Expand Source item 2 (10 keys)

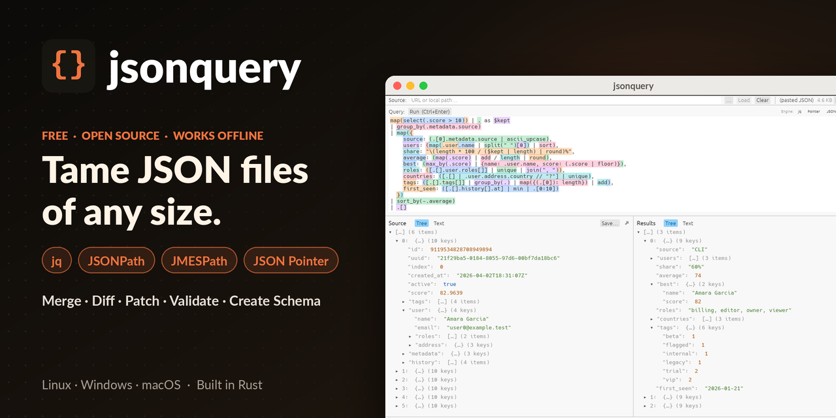[x=397, y=379]
